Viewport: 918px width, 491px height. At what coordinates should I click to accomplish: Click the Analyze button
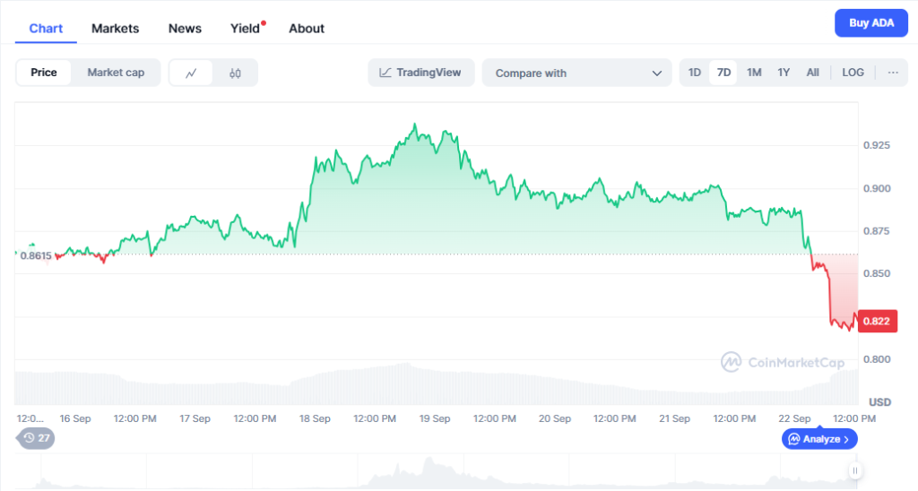[x=820, y=439]
